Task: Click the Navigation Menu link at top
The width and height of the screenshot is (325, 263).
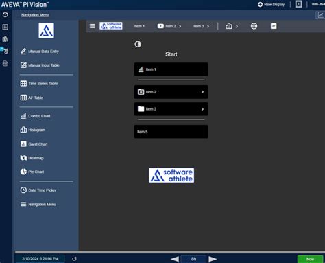Action: coord(35,15)
